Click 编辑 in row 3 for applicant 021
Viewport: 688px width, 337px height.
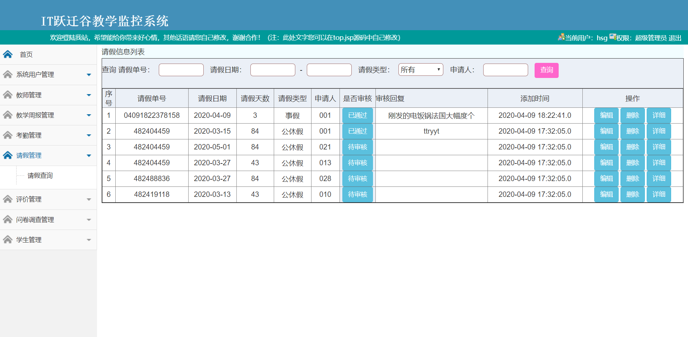[606, 147]
